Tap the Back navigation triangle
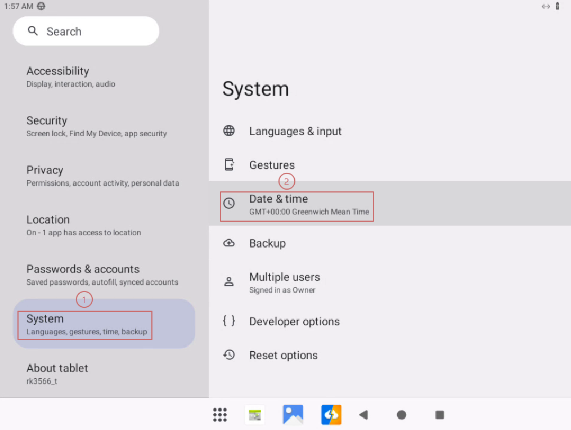This screenshot has height=430, width=571. (363, 415)
